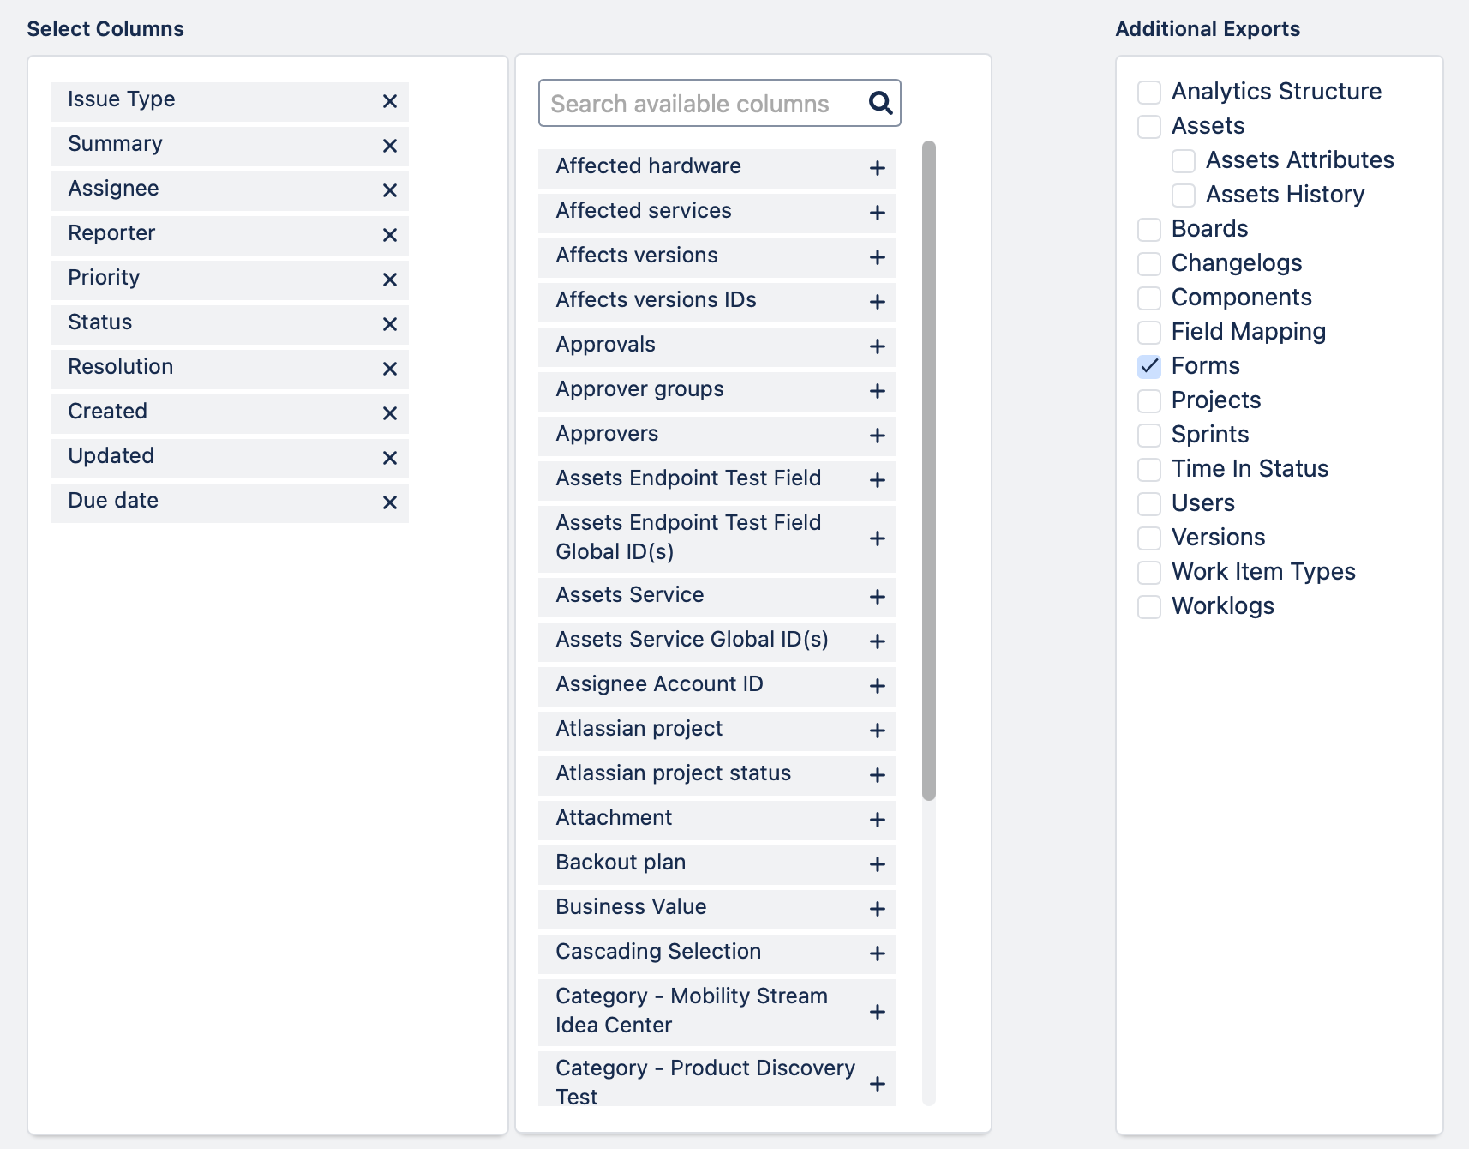This screenshot has height=1149, width=1469.
Task: Remove the Due date column
Action: point(390,502)
